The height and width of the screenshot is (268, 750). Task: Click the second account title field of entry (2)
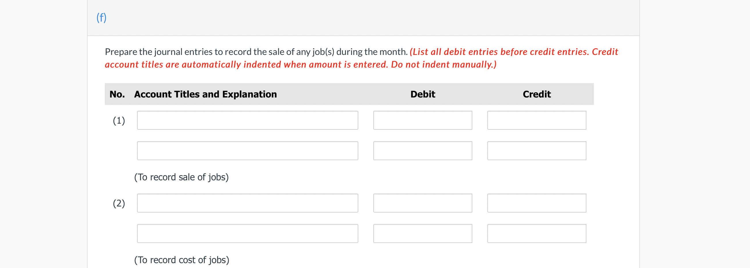click(247, 233)
